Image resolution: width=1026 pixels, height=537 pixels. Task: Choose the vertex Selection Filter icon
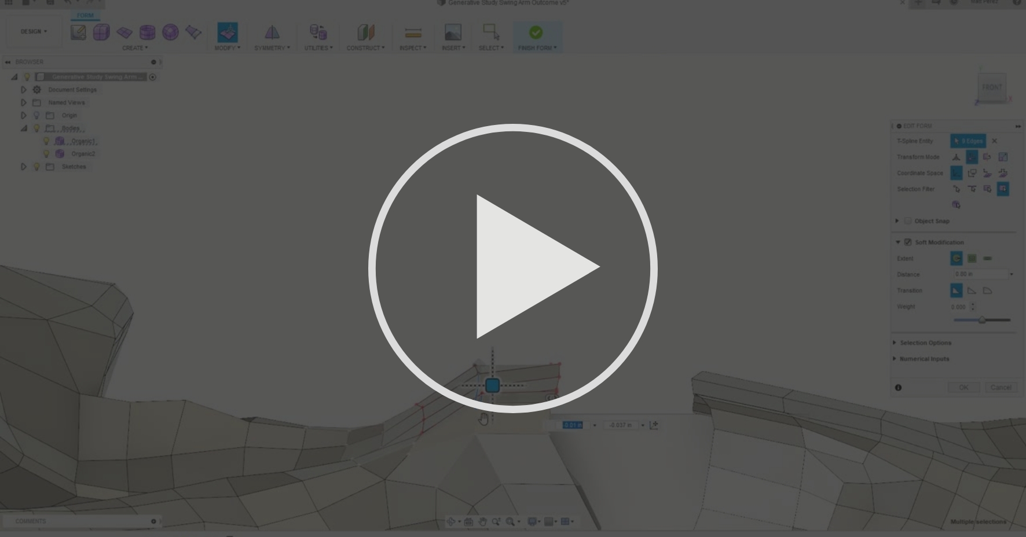click(x=957, y=189)
